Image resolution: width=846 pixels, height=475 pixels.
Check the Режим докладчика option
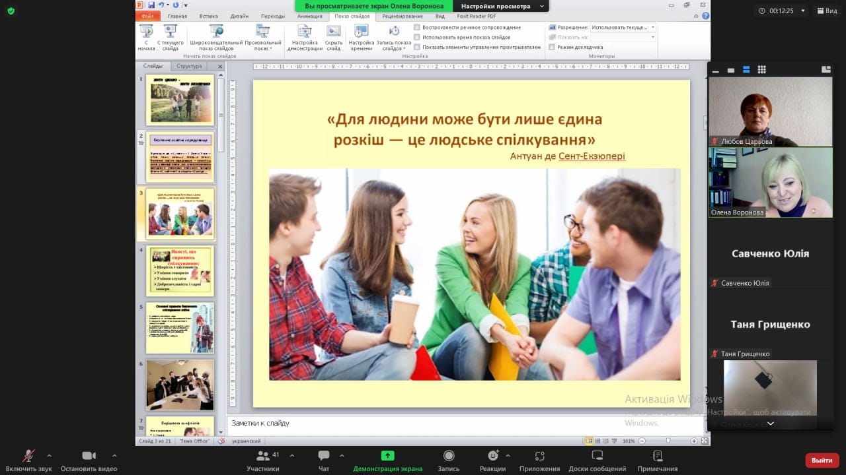tap(552, 47)
